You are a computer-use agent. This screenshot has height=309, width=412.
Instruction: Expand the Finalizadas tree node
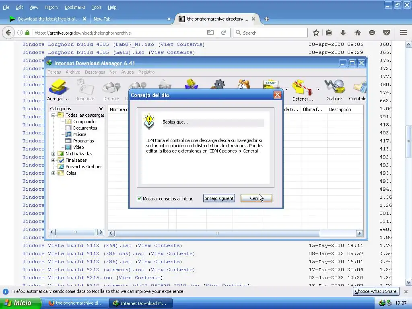point(54,160)
